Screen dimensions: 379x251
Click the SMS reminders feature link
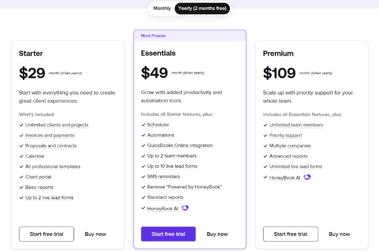point(163,177)
